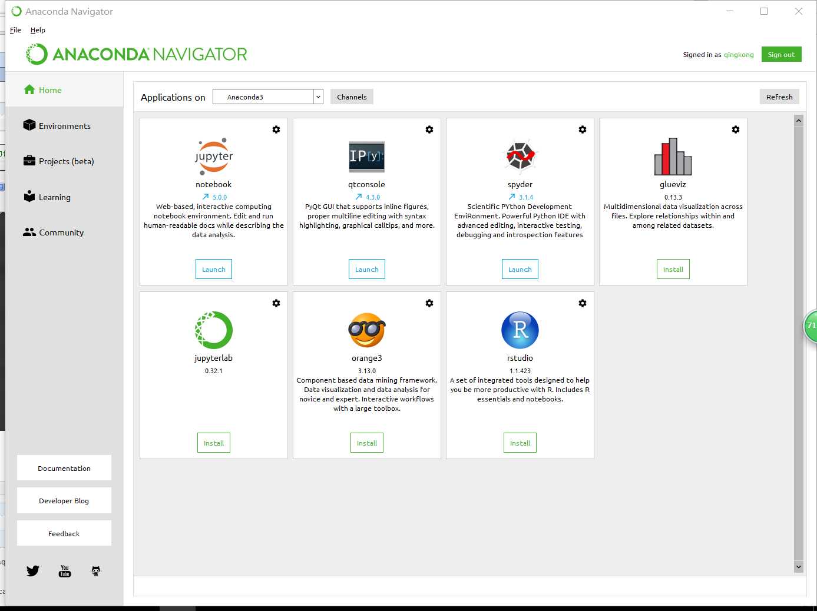
Task: Open the Documentation button
Action: [x=64, y=468]
